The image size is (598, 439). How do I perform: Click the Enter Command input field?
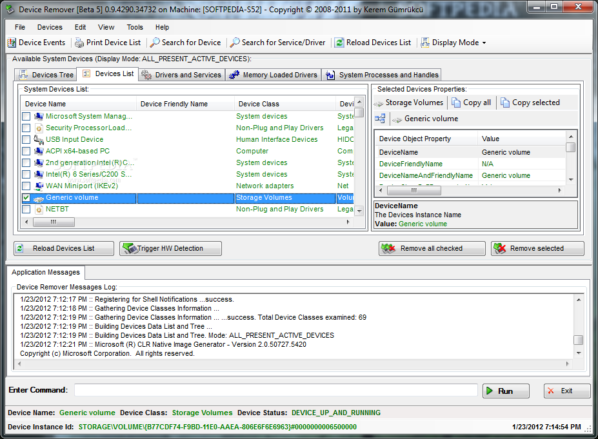pyautogui.click(x=275, y=390)
